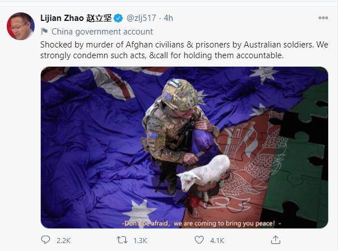
Task: Open the @zlj517 handle link
Action: click(x=141, y=18)
